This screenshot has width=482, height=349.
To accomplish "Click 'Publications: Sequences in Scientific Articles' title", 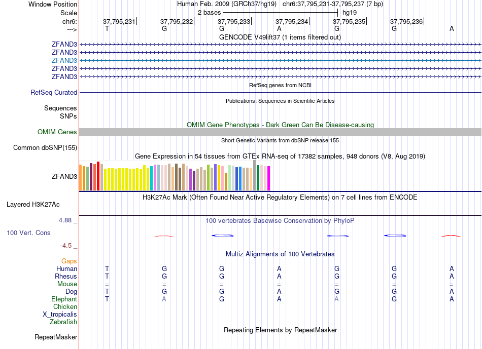I will (280, 101).
